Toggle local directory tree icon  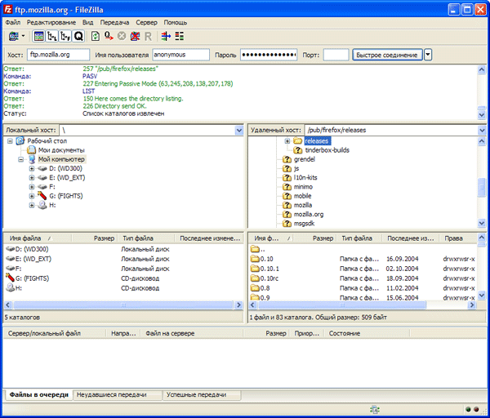52,36
